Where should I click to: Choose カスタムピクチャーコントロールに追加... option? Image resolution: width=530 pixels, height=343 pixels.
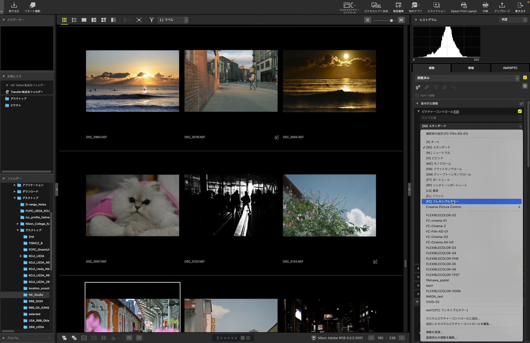click(453, 319)
